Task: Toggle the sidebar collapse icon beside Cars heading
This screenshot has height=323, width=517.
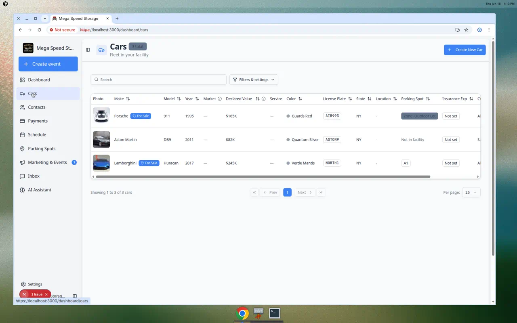Action: 88,50
